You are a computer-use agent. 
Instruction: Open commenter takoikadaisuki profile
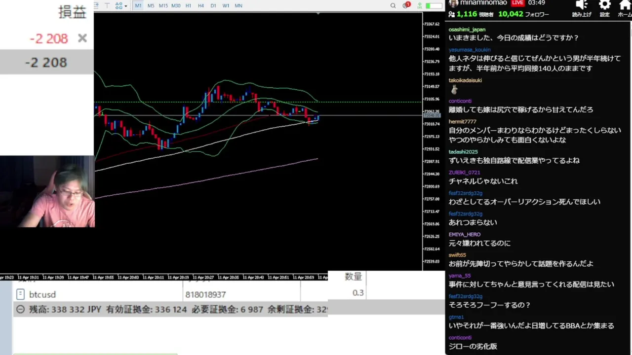465,80
